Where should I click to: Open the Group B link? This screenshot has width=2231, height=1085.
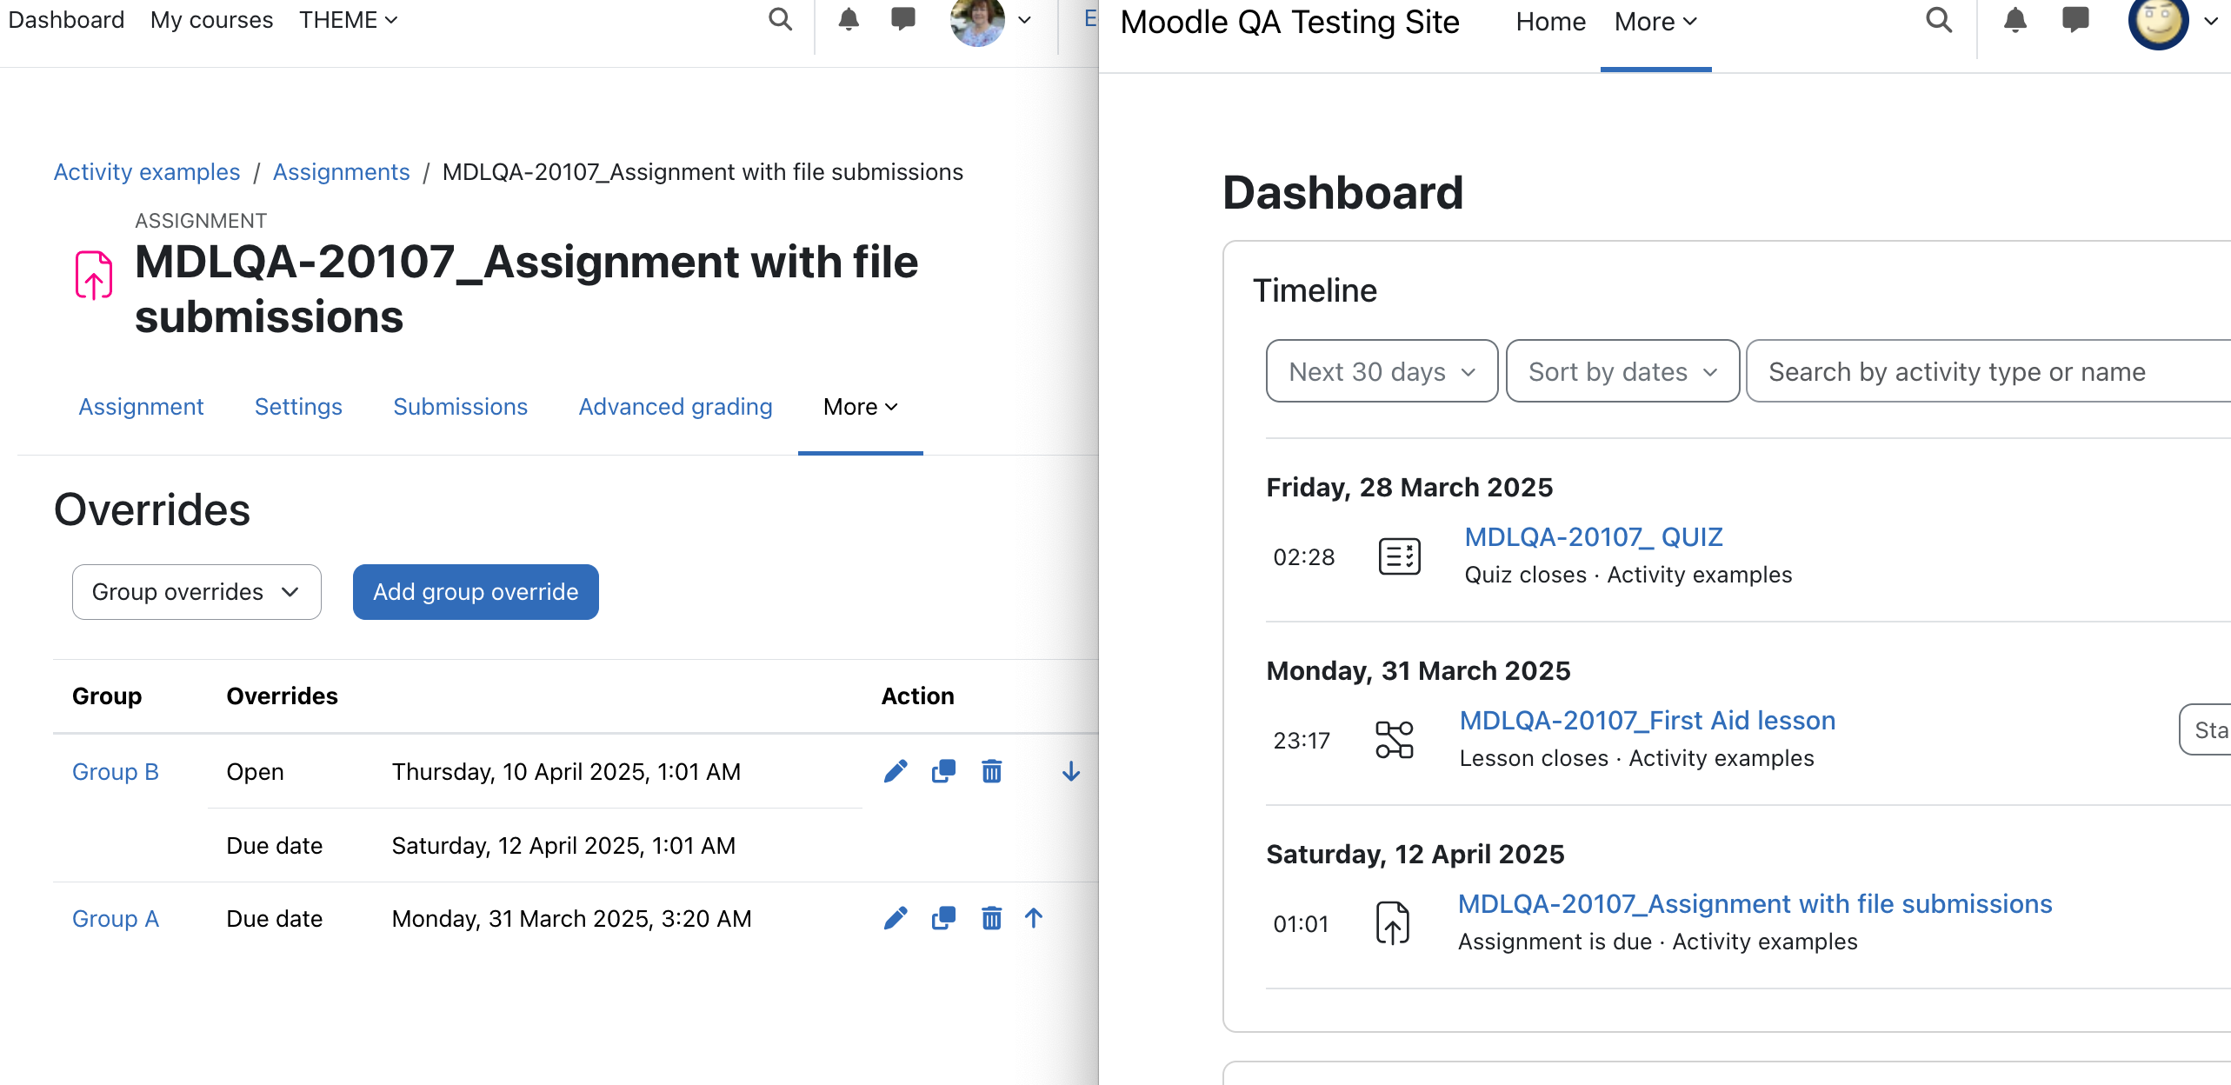coord(116,772)
